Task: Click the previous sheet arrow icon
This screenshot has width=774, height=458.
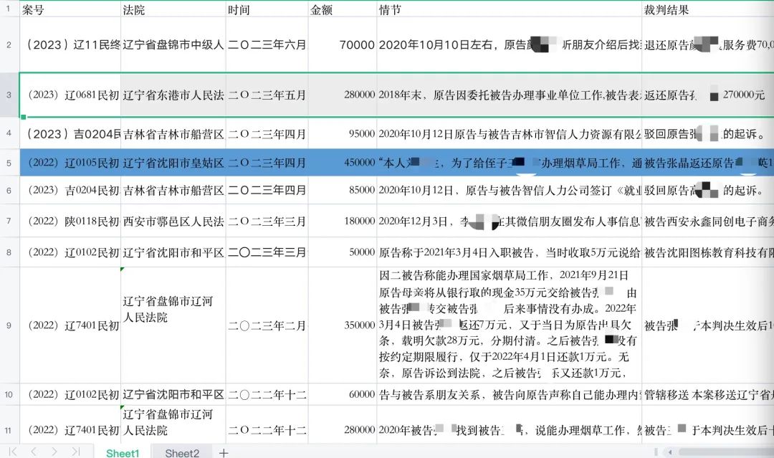Action: [x=34, y=452]
